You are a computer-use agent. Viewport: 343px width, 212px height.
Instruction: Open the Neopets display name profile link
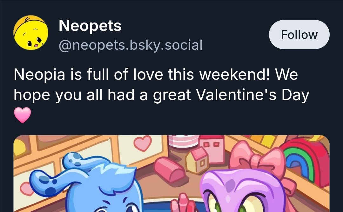coord(90,26)
